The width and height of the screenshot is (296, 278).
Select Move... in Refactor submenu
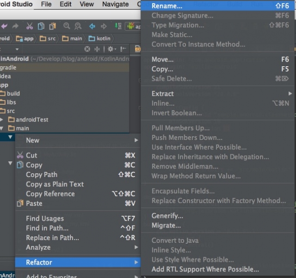(162, 59)
